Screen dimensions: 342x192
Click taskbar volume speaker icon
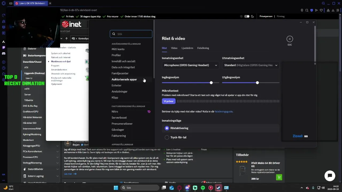click(x=323, y=188)
